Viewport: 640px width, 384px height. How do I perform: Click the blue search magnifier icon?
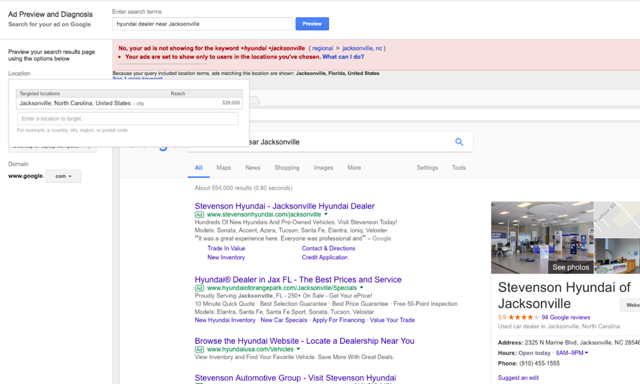[459, 142]
